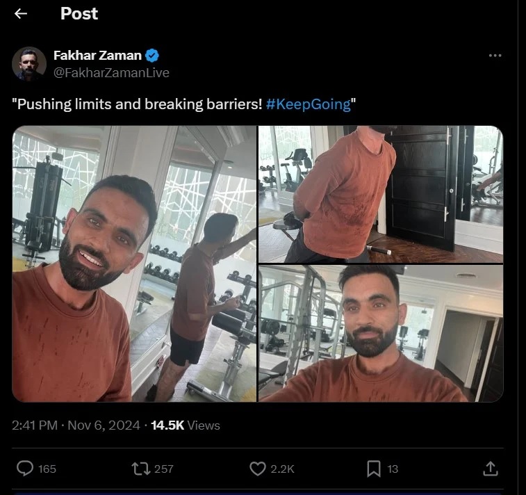
Task: Open the three-dot more options menu
Action: coord(495,56)
